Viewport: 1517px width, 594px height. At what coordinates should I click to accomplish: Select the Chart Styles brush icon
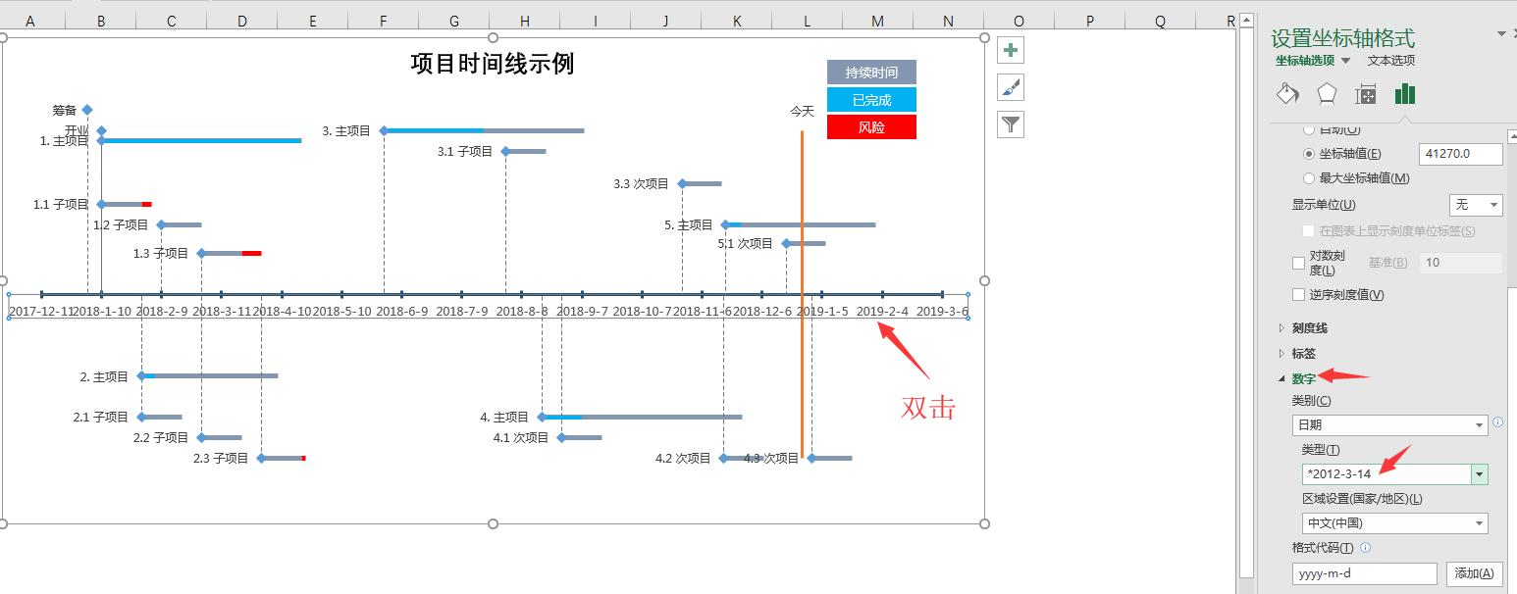click(x=1010, y=86)
